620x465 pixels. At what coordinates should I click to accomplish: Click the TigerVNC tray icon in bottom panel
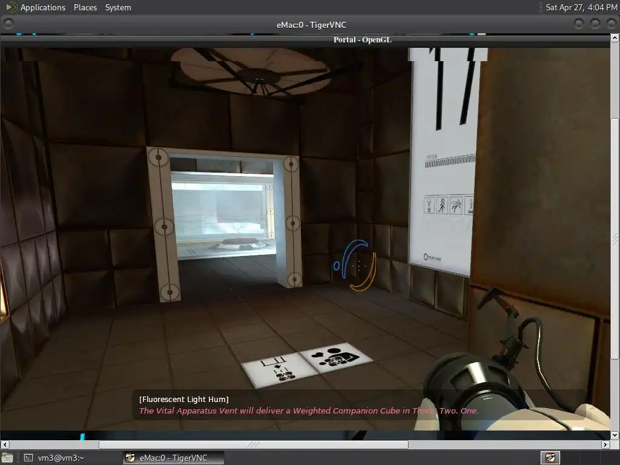tap(550, 458)
